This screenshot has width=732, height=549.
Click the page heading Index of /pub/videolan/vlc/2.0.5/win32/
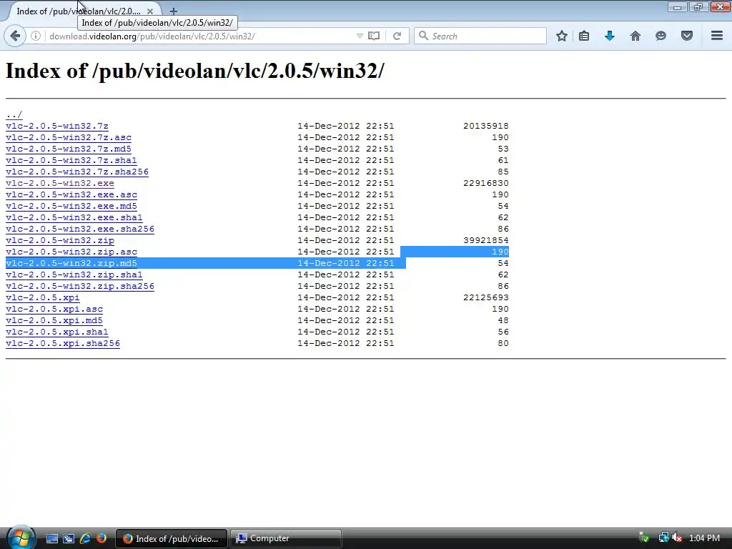(x=195, y=71)
